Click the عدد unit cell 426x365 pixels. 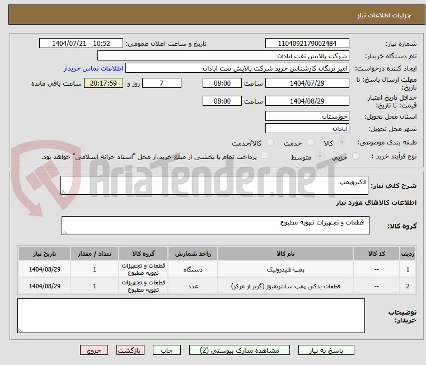(193, 286)
